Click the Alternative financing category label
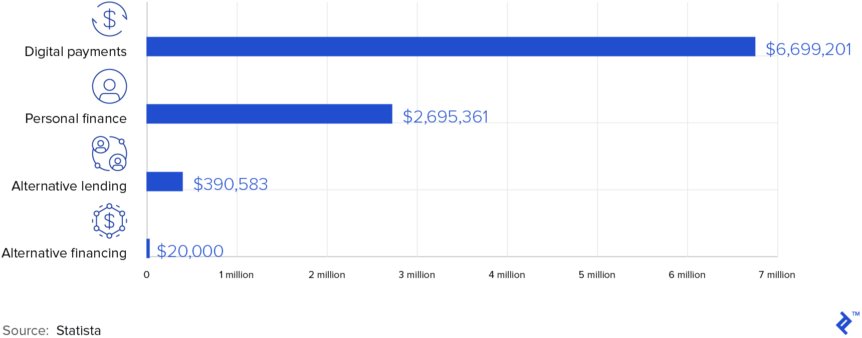 click(64, 253)
